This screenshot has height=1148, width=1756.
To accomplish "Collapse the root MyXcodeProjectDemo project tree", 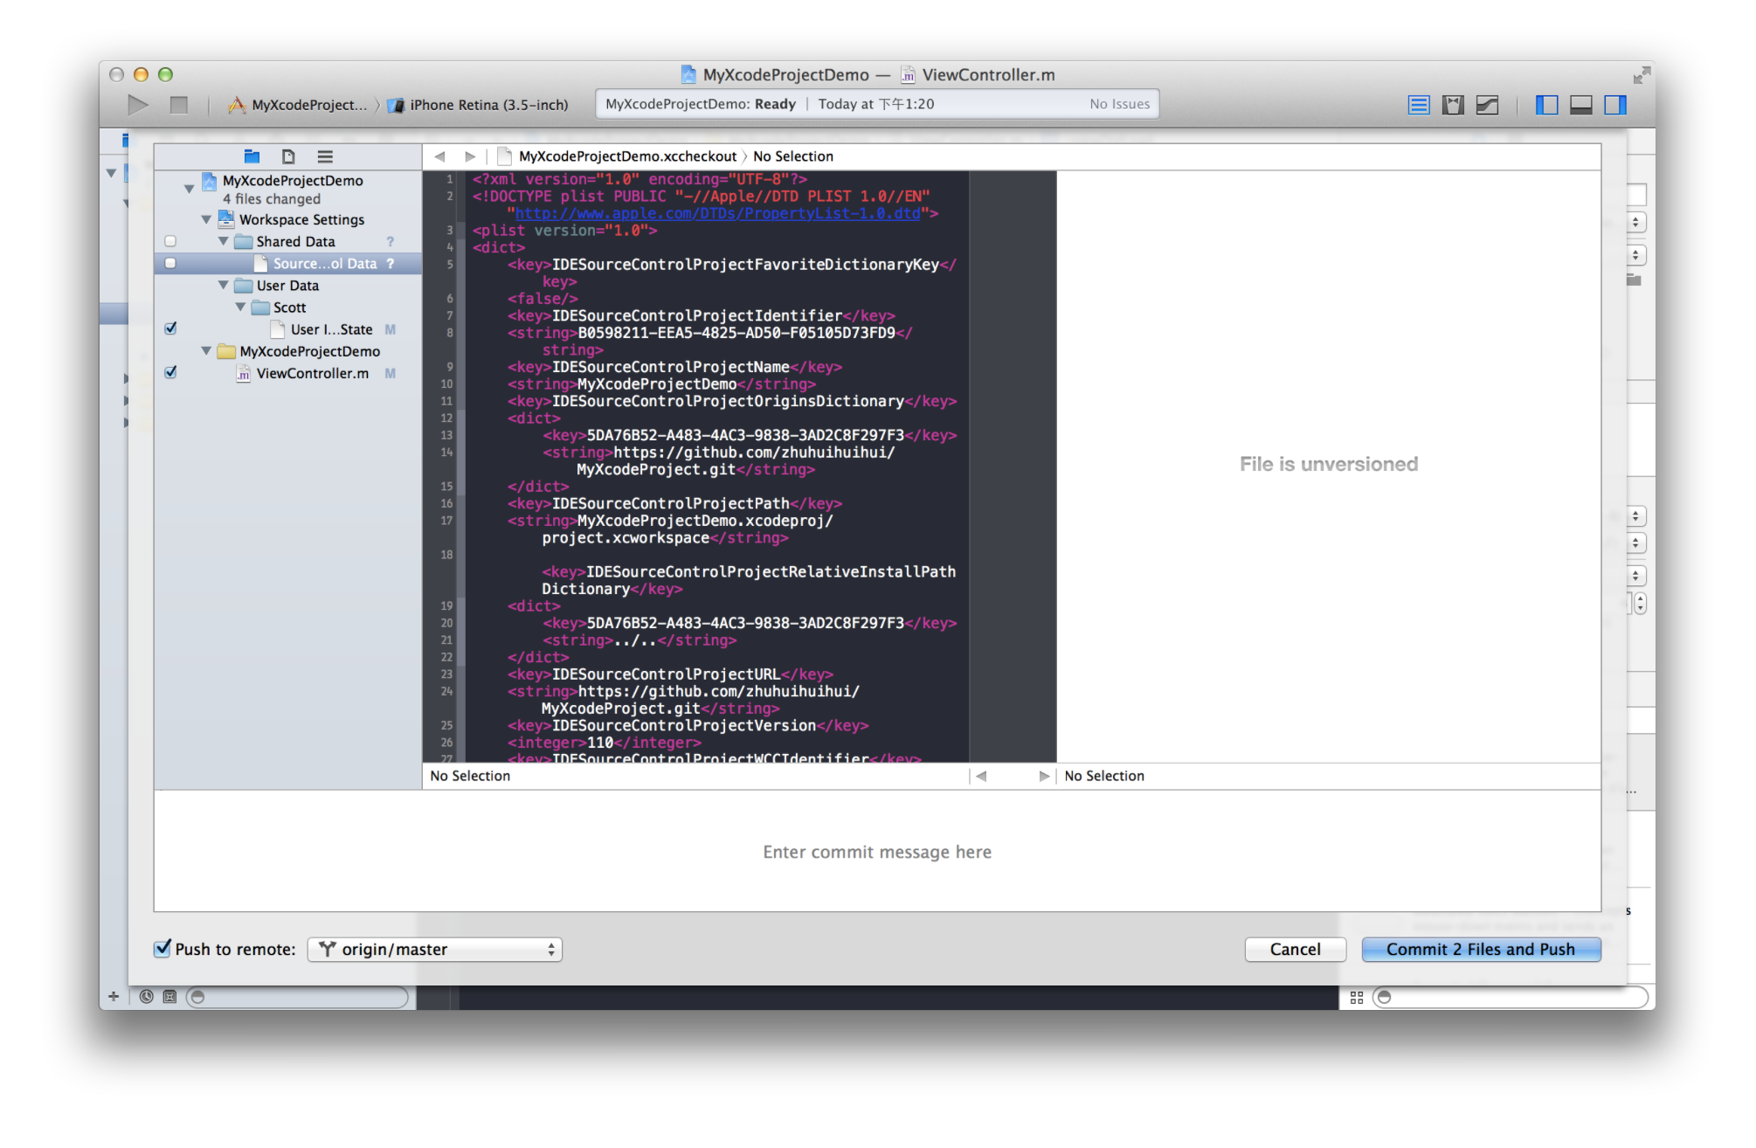I will pos(189,188).
